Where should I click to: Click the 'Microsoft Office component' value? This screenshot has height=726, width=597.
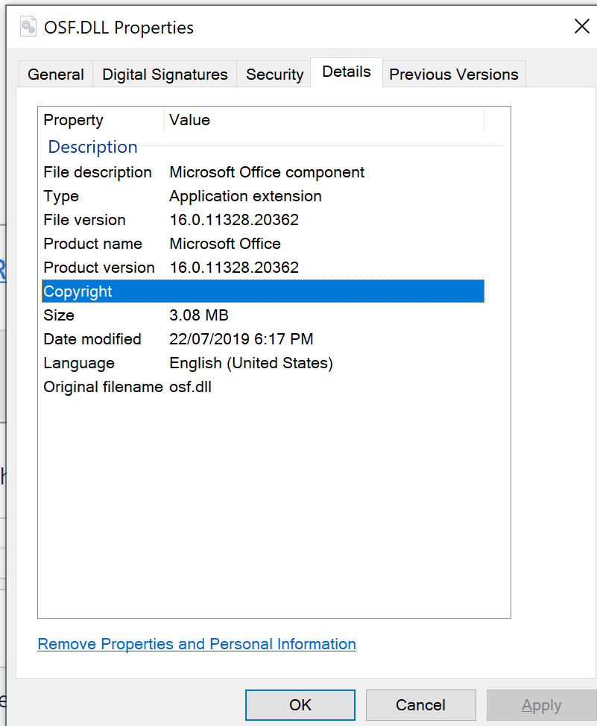[x=267, y=172]
